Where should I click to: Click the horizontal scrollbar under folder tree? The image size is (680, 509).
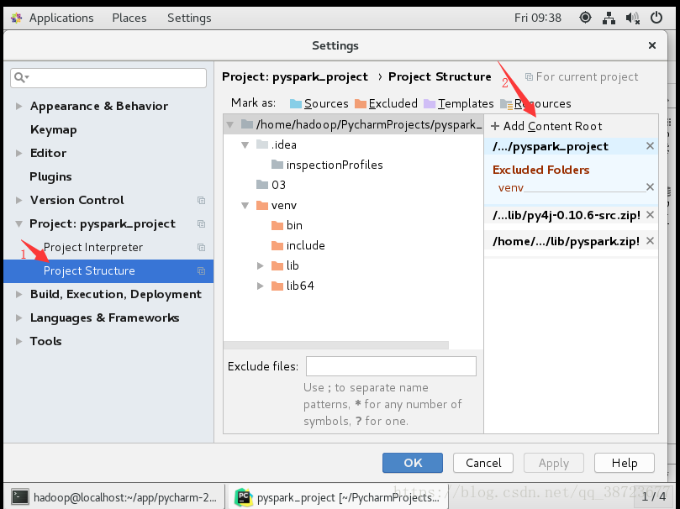coord(336,345)
